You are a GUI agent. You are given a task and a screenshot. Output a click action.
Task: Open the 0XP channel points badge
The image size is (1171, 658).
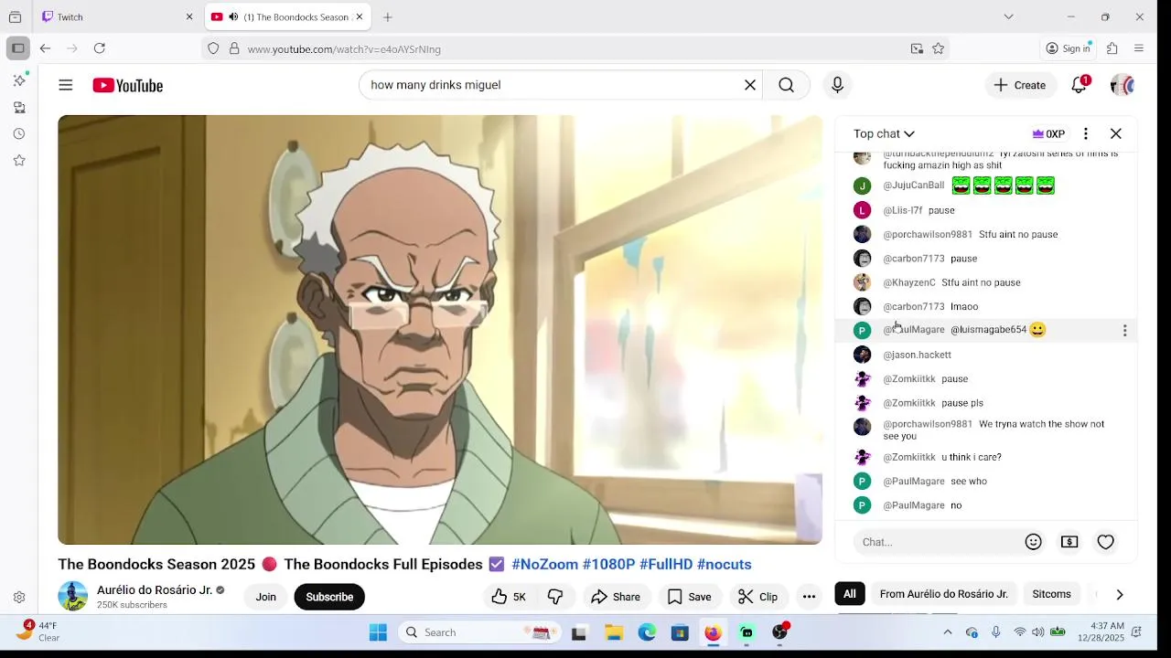click(1048, 133)
